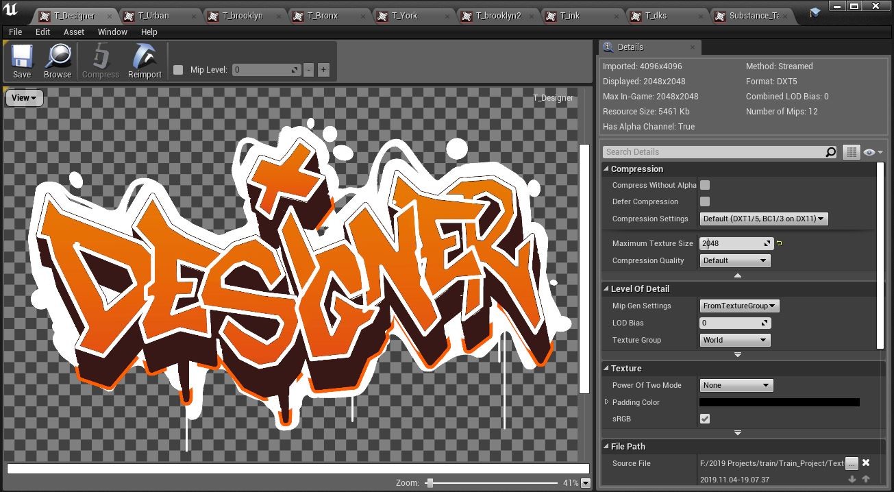The image size is (894, 492).
Task: Open the Asset menu
Action: [73, 32]
